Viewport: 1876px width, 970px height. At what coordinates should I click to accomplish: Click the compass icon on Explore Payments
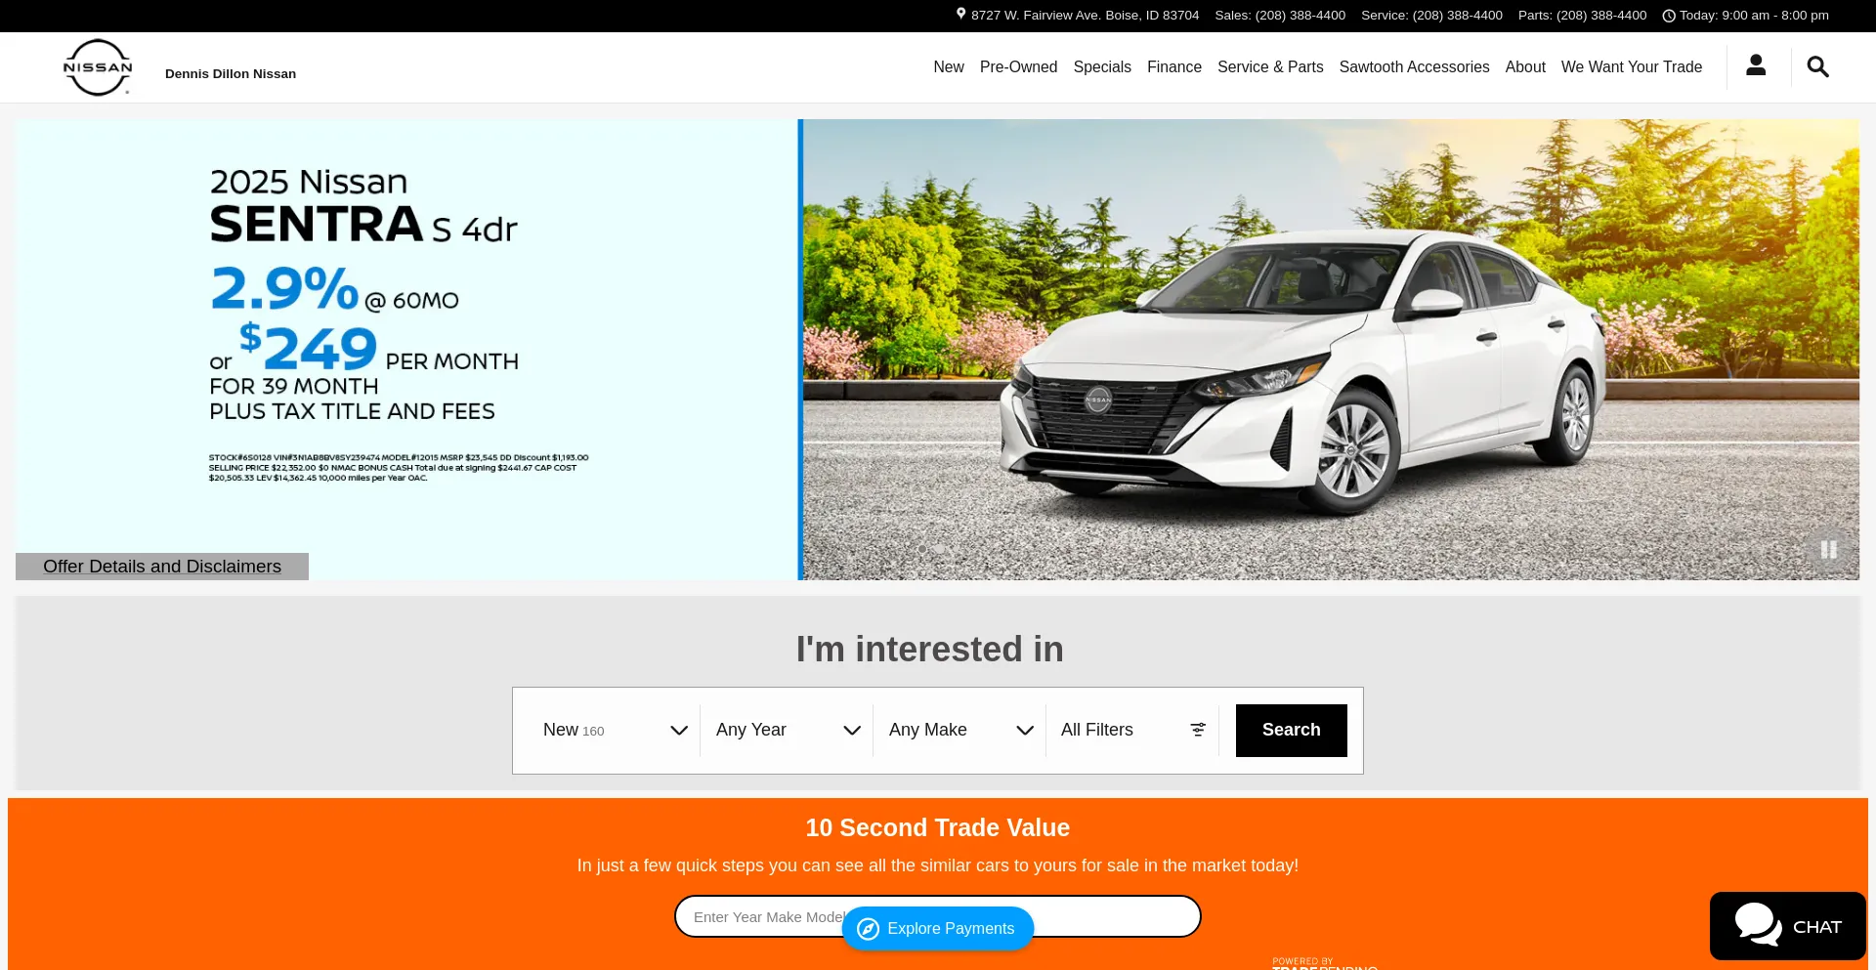(868, 929)
